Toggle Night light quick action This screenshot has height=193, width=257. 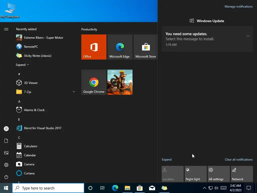tap(196, 174)
